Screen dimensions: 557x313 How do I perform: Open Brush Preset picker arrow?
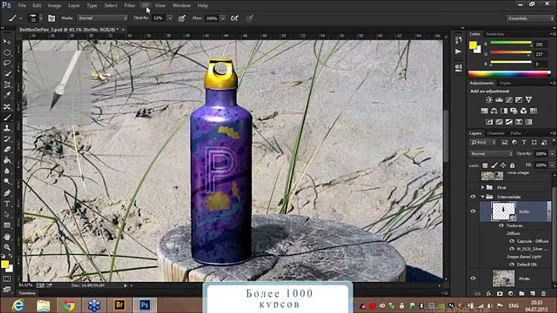pos(41,18)
